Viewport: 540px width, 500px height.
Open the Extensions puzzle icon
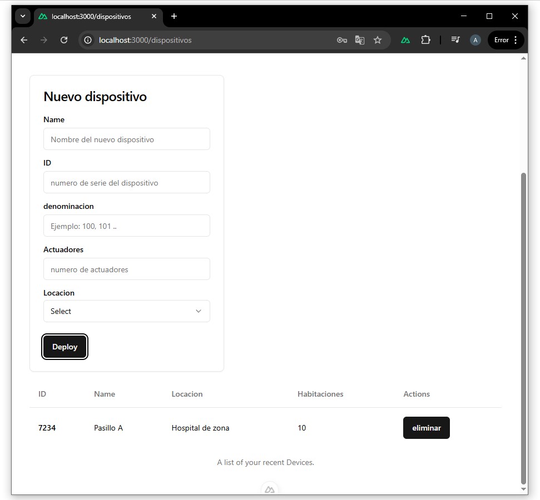(x=425, y=40)
